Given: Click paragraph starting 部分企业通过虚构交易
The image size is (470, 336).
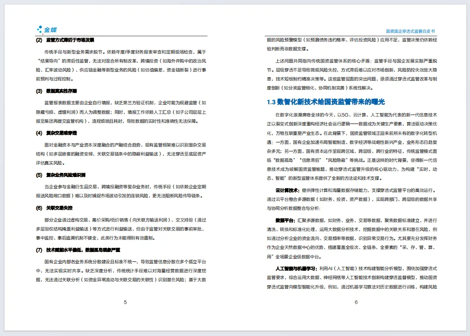Looking at the screenshot, I should point(121,229).
